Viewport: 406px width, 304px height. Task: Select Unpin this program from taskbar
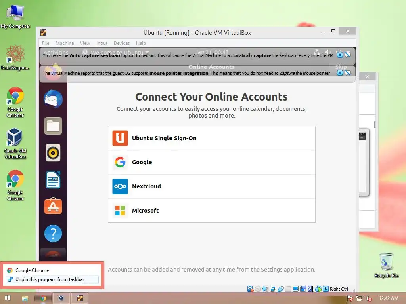click(52, 279)
